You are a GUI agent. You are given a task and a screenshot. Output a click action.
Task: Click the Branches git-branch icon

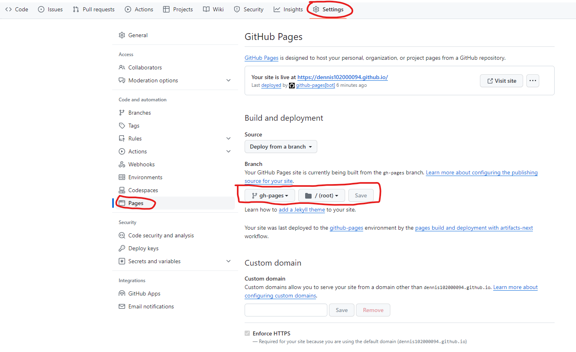click(122, 113)
